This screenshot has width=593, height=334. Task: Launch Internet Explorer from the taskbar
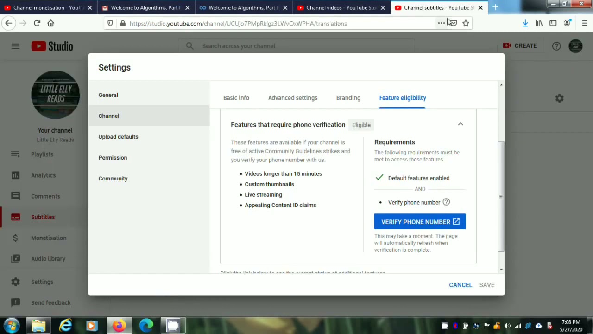(65, 326)
